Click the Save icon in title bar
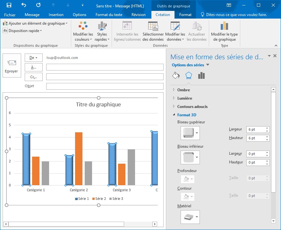The height and width of the screenshot is (230, 281). [9, 5]
